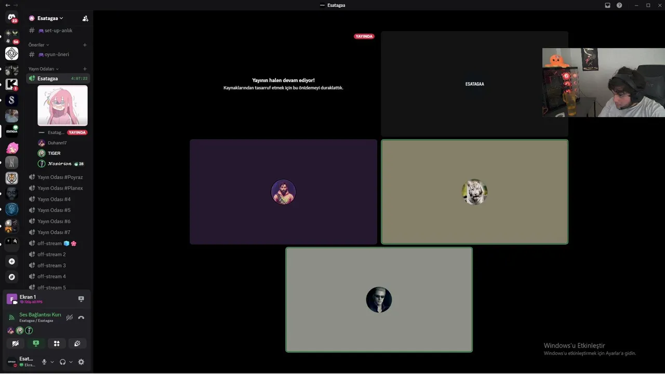Invite people to the Esatagaa server

[x=85, y=18]
